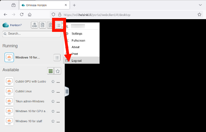The height and width of the screenshot is (132, 206).
Task: Select Log out from the menu
Action: 76,60
